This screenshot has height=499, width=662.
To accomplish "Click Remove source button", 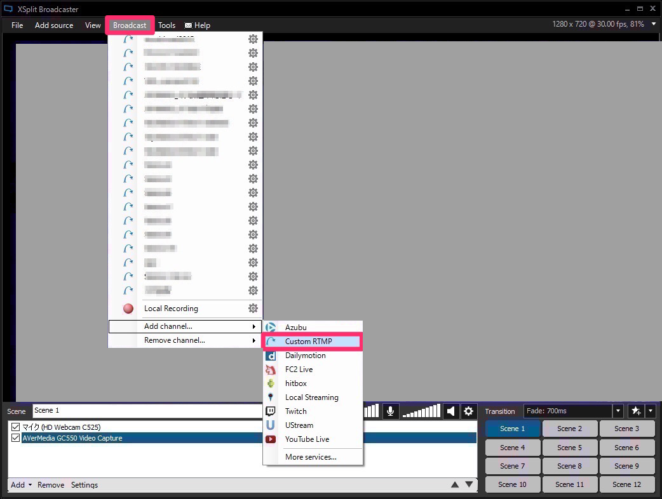I will click(51, 484).
